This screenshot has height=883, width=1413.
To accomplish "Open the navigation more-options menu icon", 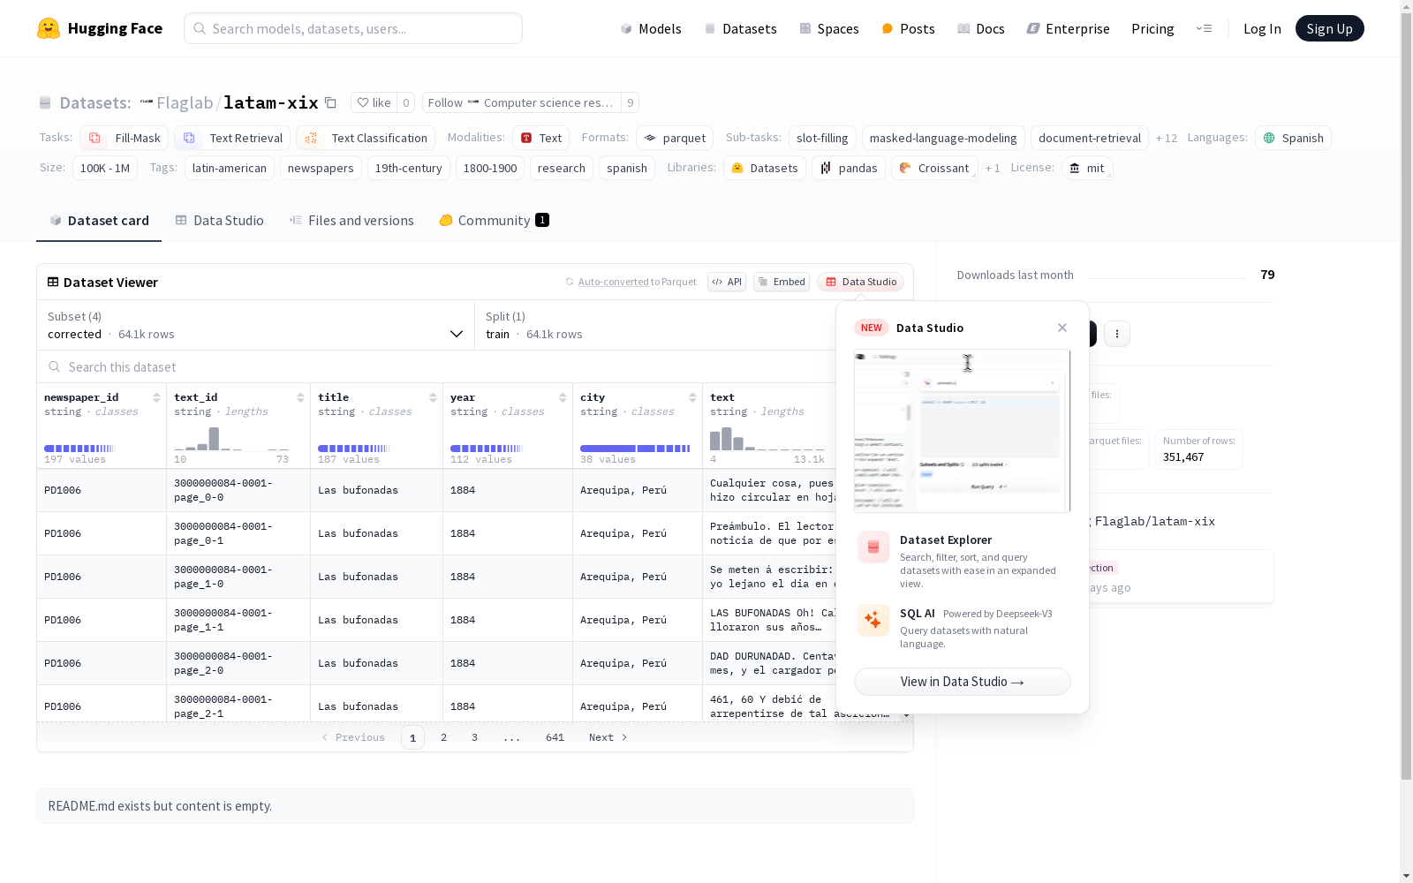I will pos(1204,28).
